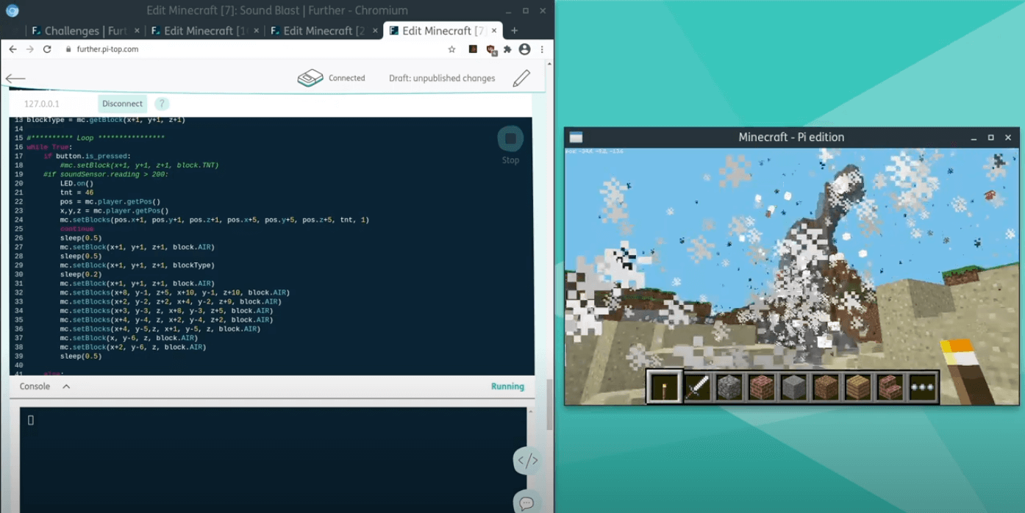The height and width of the screenshot is (513, 1025).
Task: Open a new browser tab
Action: pos(514,31)
